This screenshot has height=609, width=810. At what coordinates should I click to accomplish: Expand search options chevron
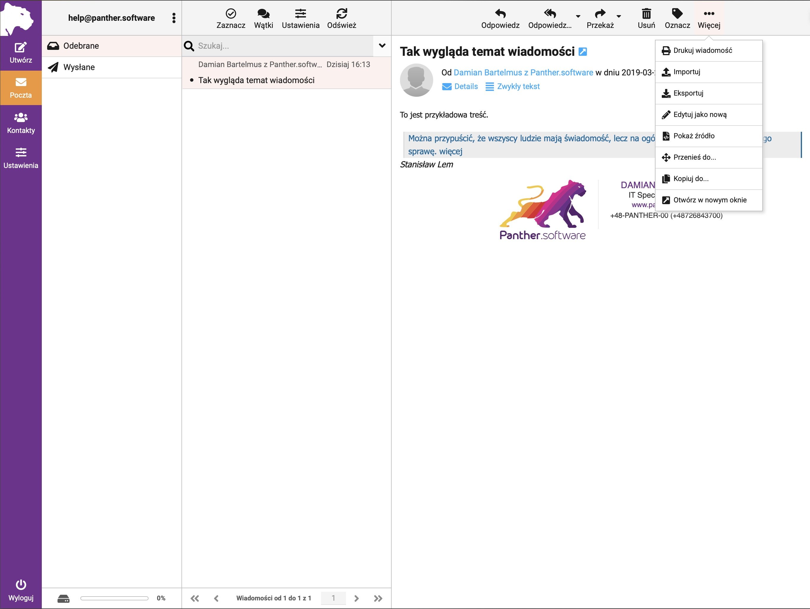point(382,45)
